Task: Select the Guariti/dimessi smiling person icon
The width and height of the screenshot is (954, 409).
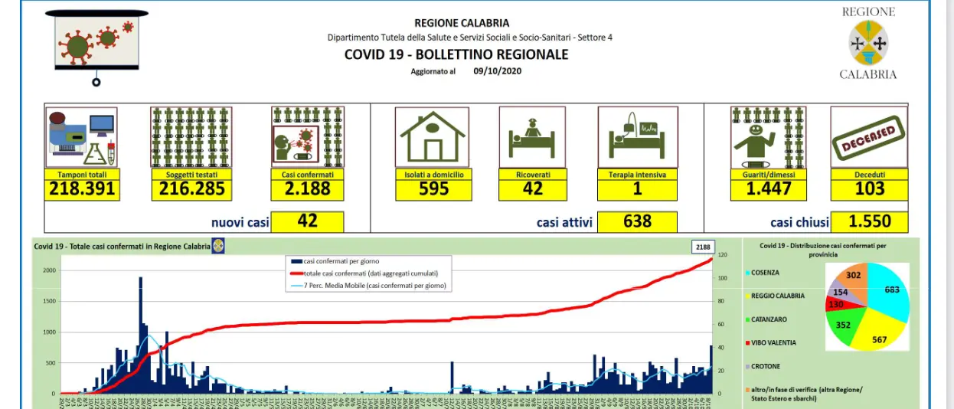Action: [x=768, y=137]
